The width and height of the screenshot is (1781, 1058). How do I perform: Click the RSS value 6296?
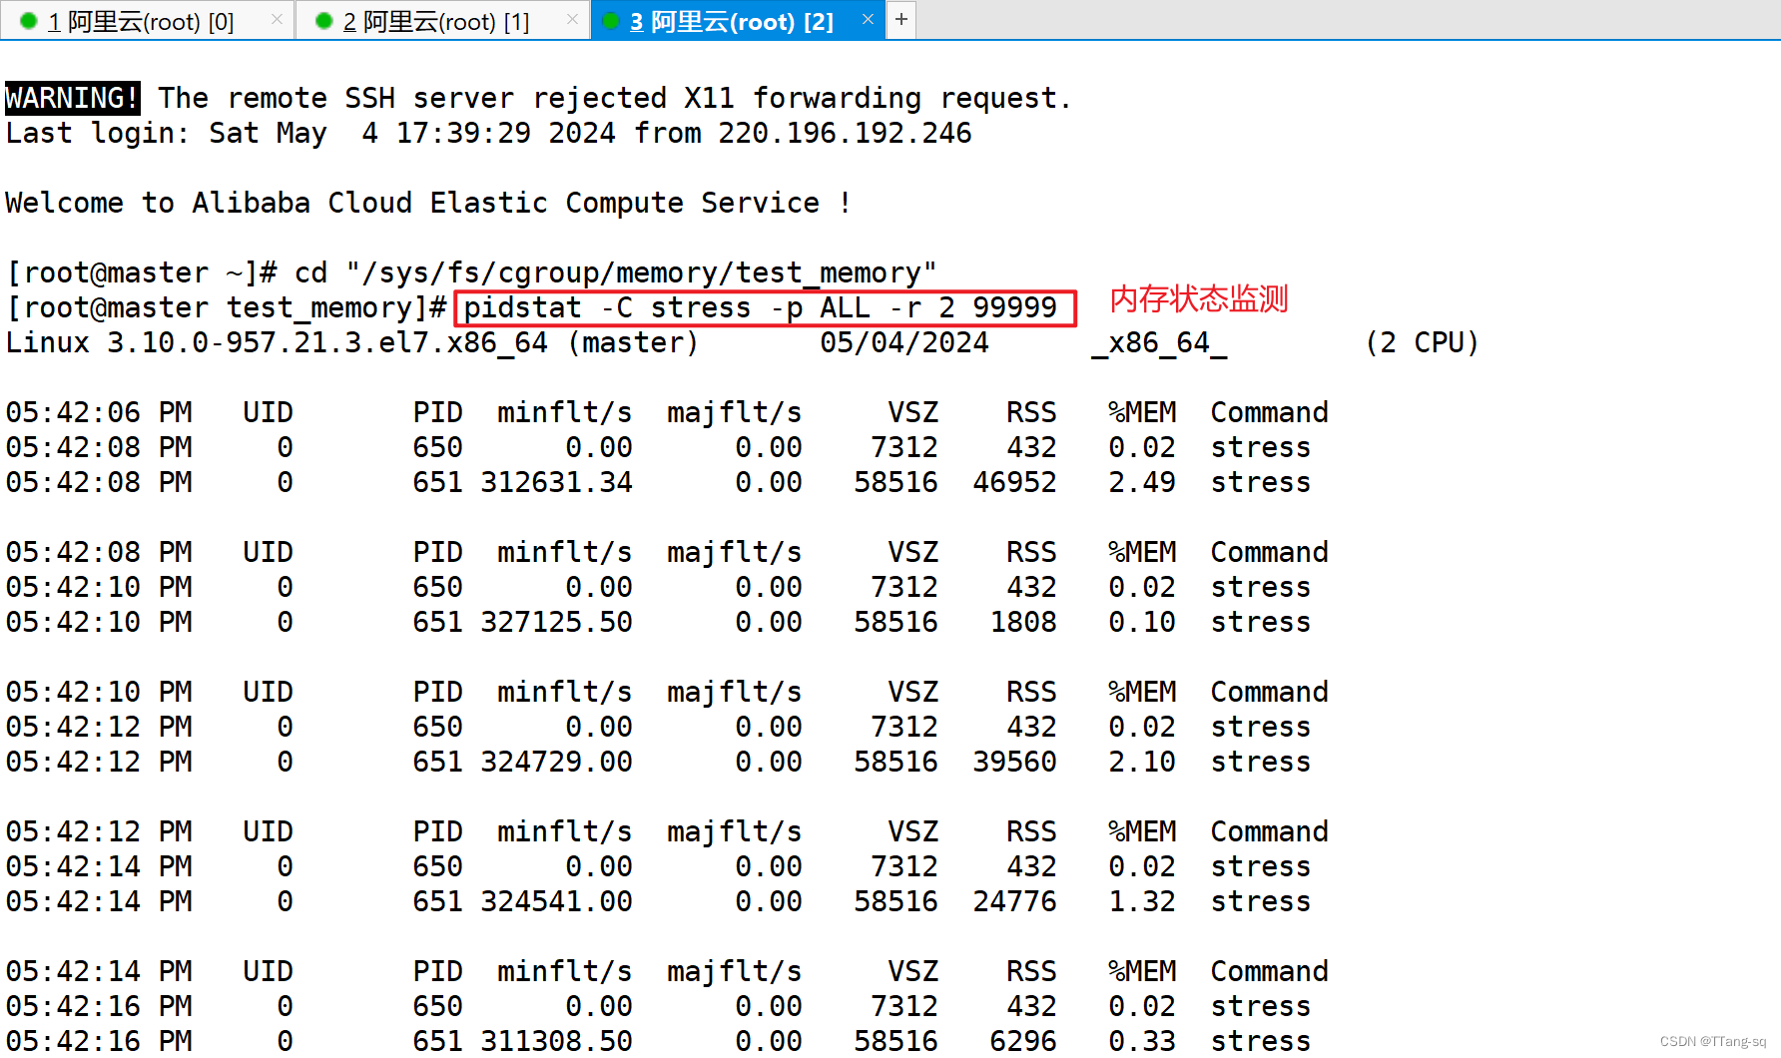[1023, 1041]
